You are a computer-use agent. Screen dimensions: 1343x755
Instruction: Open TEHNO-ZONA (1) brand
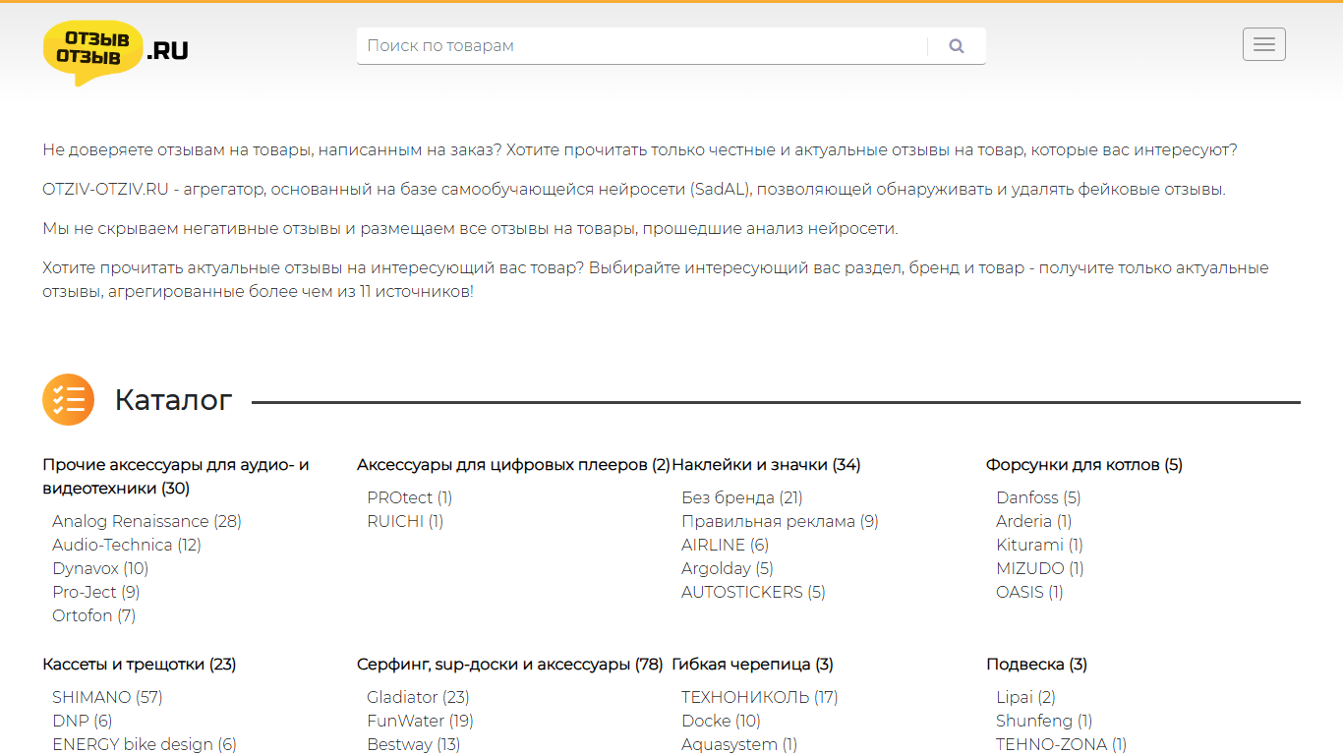1061,744
